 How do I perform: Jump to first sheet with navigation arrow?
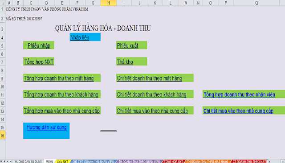click(x=1, y=161)
